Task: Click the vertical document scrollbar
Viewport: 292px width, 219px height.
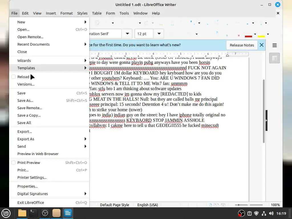Action: (x=264, y=111)
